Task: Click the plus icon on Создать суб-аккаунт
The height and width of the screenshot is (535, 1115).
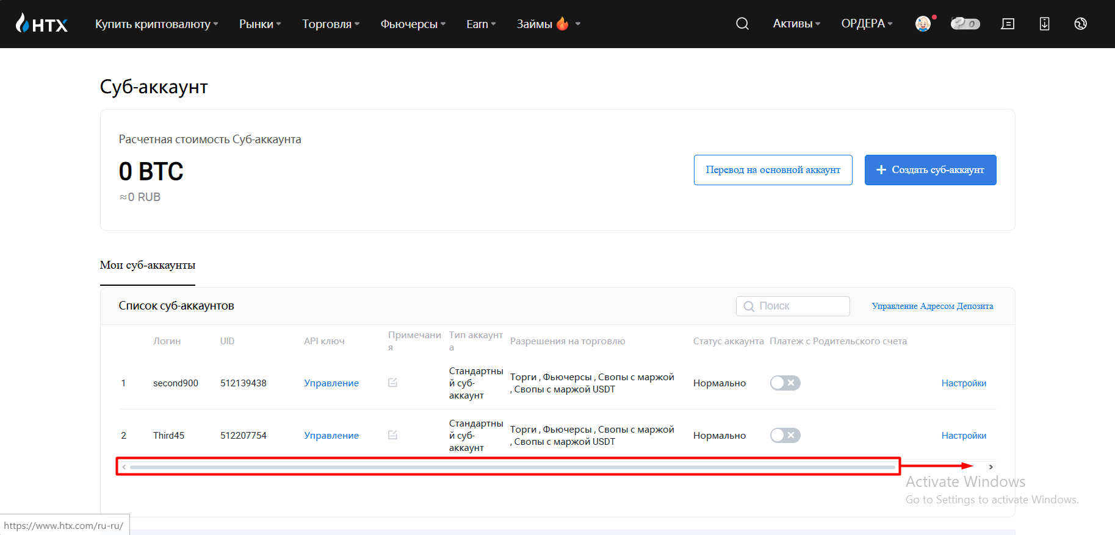Action: tap(881, 170)
